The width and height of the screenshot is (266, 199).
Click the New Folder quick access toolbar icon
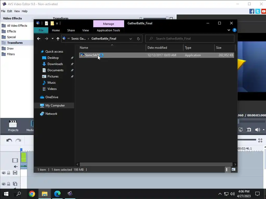tap(52, 23)
